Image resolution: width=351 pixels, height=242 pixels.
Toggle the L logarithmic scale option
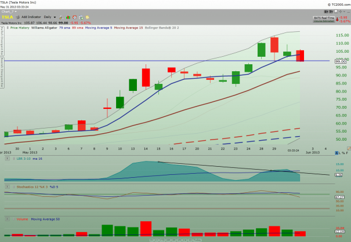click(340, 153)
